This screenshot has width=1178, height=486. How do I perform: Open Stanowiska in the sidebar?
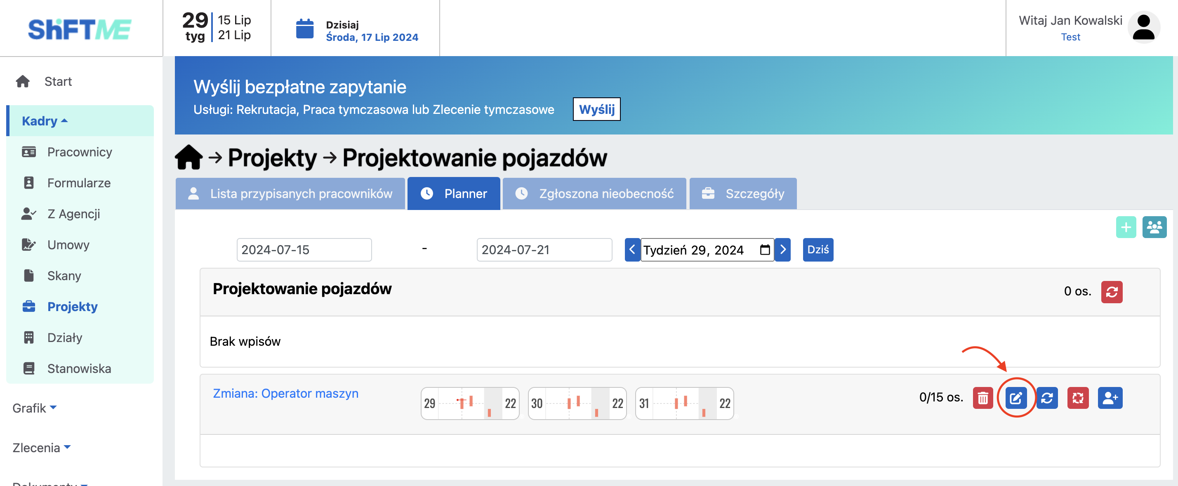point(80,368)
